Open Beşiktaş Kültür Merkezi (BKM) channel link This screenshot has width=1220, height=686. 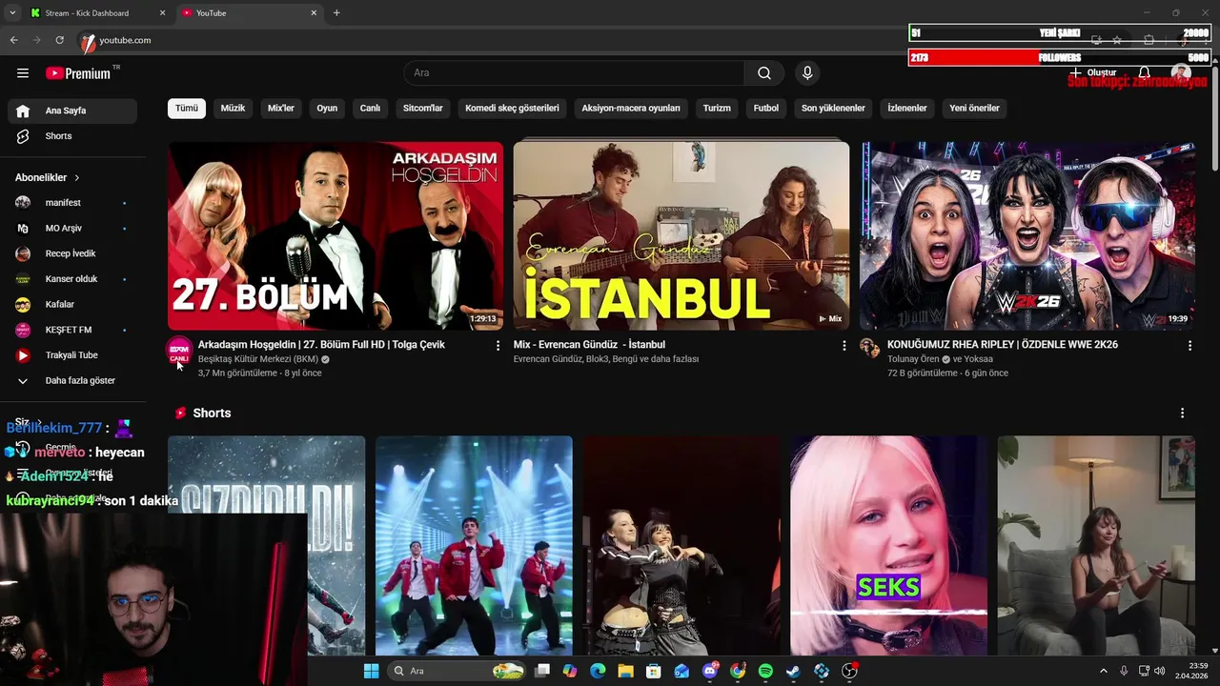[258, 359]
